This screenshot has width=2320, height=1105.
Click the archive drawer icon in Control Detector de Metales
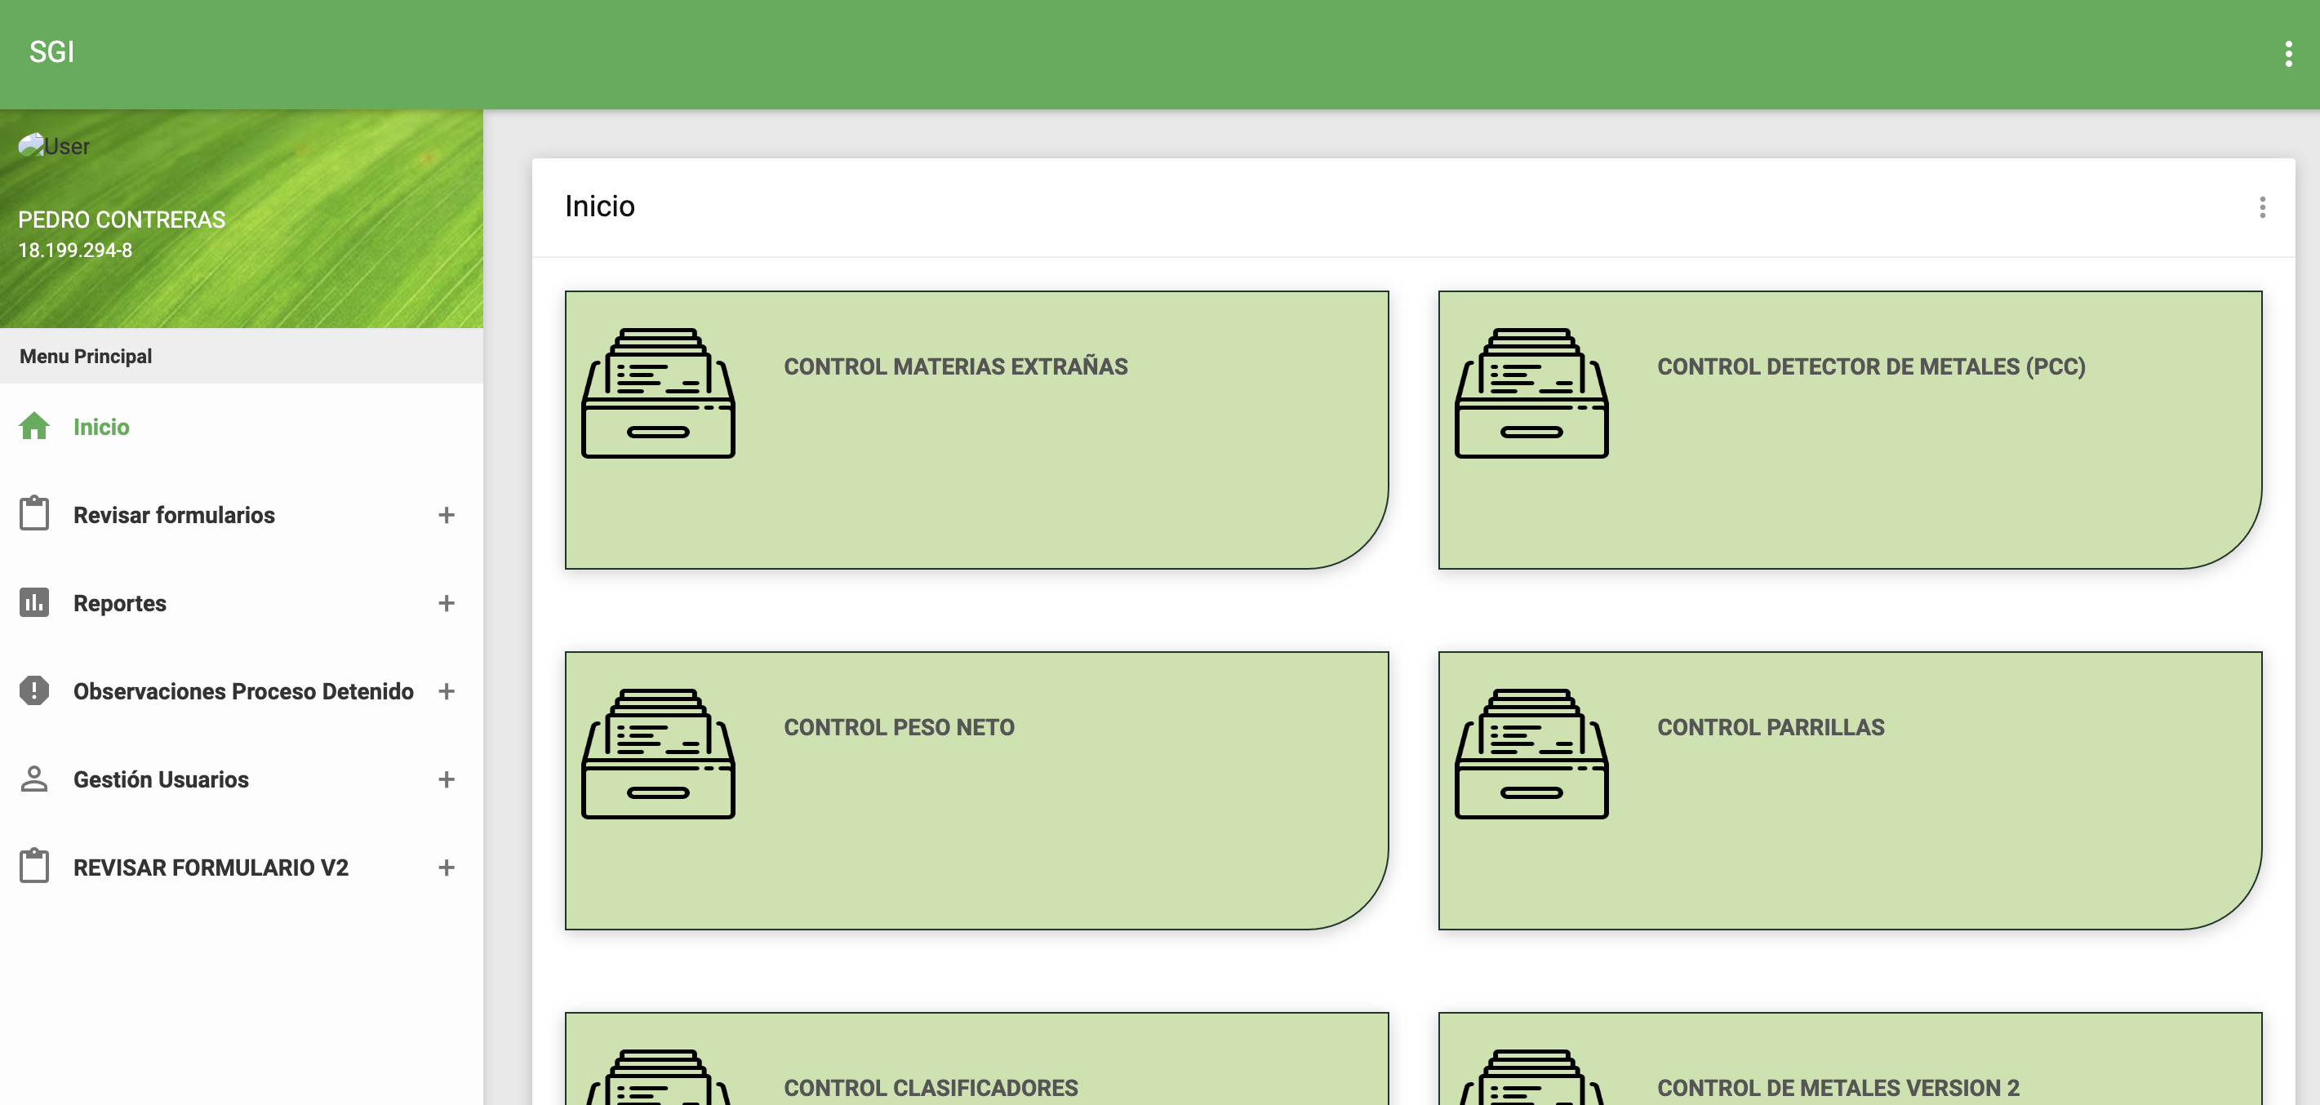1532,393
